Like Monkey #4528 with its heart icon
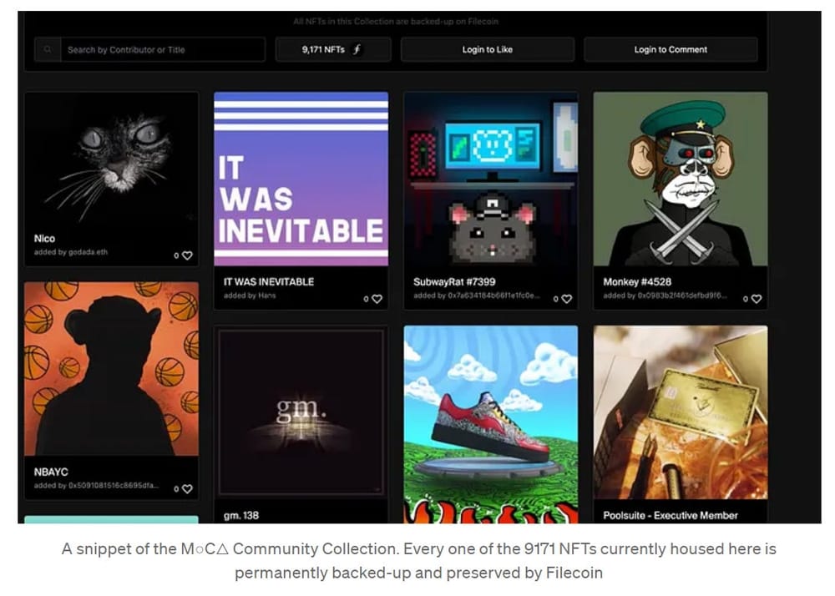Image resolution: width=835 pixels, height=596 pixels. click(x=757, y=299)
